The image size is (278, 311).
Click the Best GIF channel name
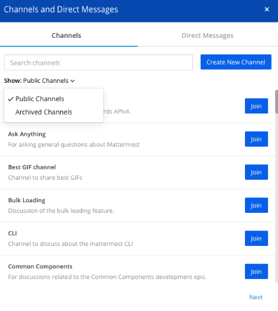point(32,167)
